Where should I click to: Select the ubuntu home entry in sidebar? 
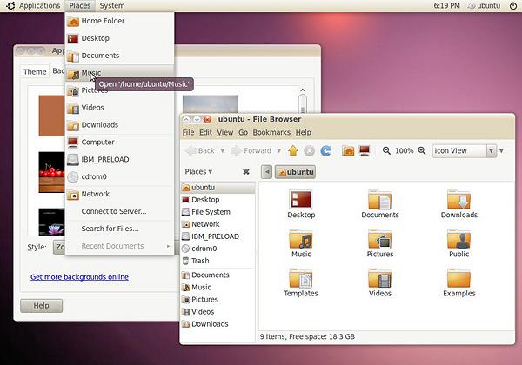218,188
